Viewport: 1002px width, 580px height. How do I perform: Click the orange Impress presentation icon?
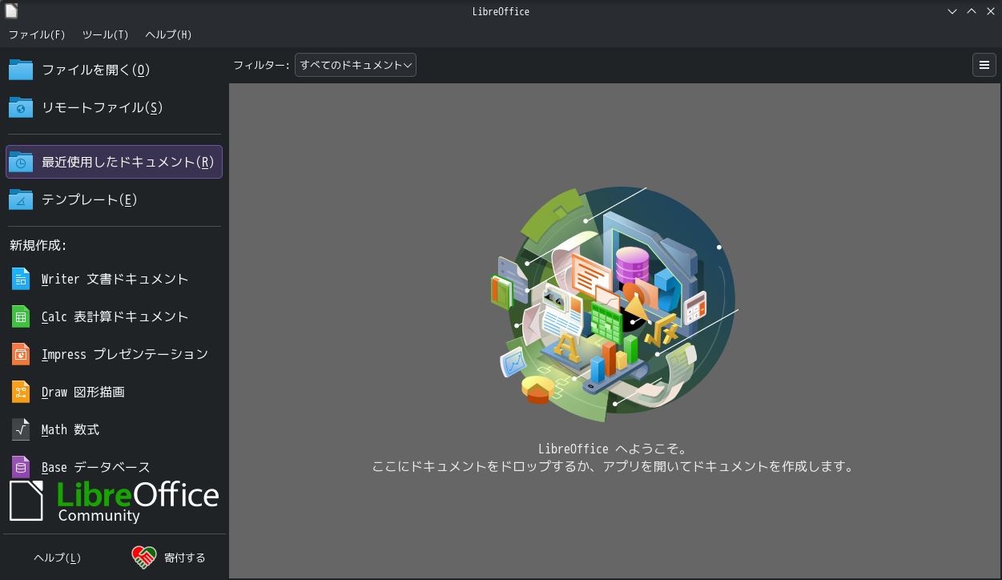coord(21,354)
